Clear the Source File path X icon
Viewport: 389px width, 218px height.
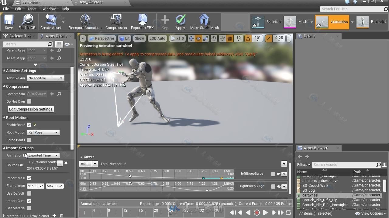[x=66, y=163]
